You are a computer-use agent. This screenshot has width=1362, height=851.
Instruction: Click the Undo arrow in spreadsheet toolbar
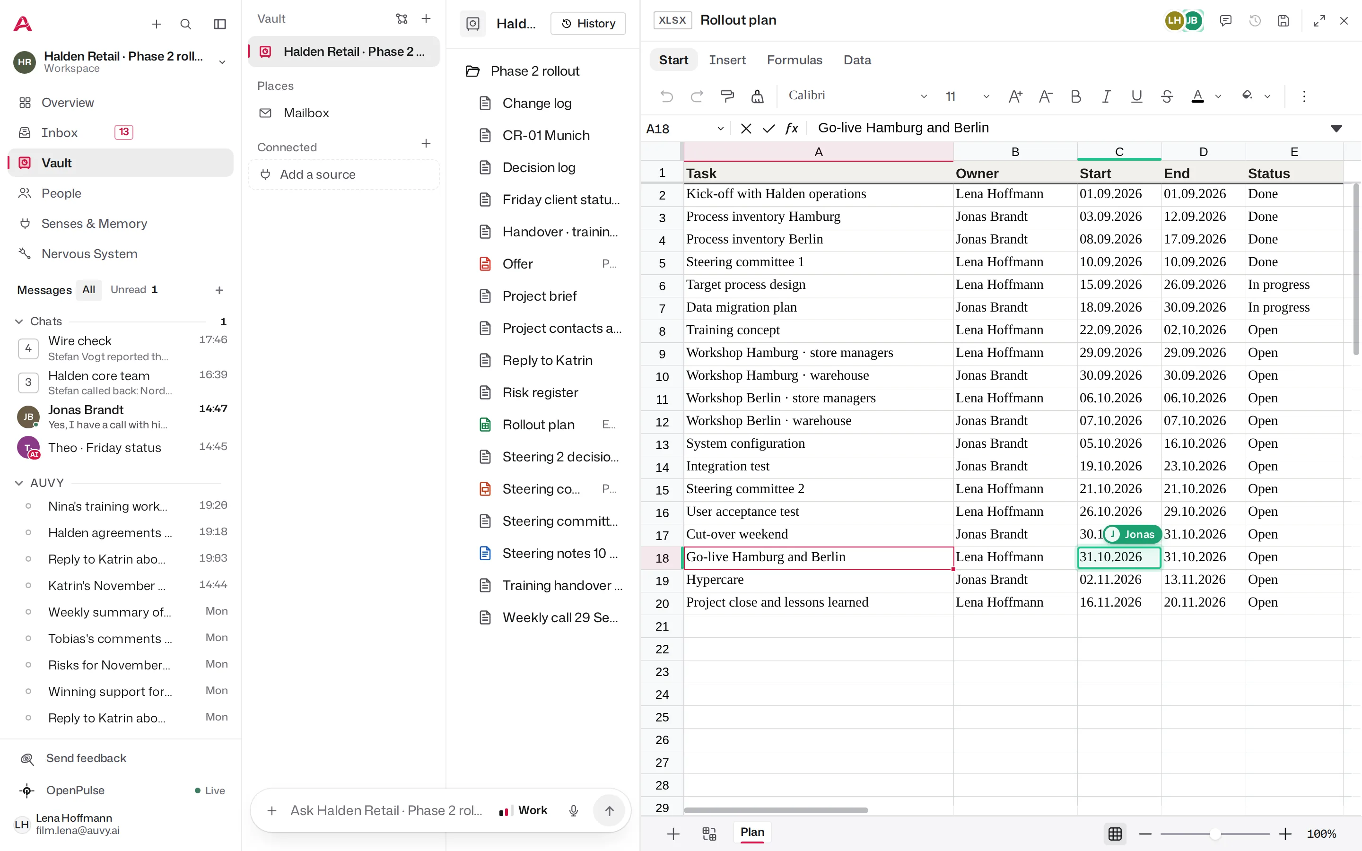click(x=666, y=96)
